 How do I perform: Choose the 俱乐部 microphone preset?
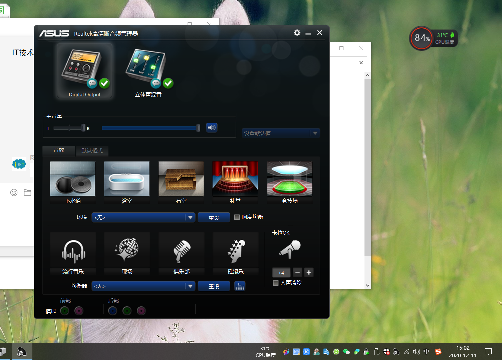click(181, 252)
